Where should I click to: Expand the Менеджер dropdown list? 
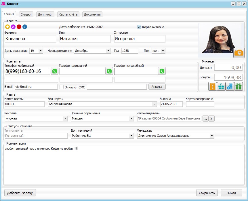click(212, 136)
